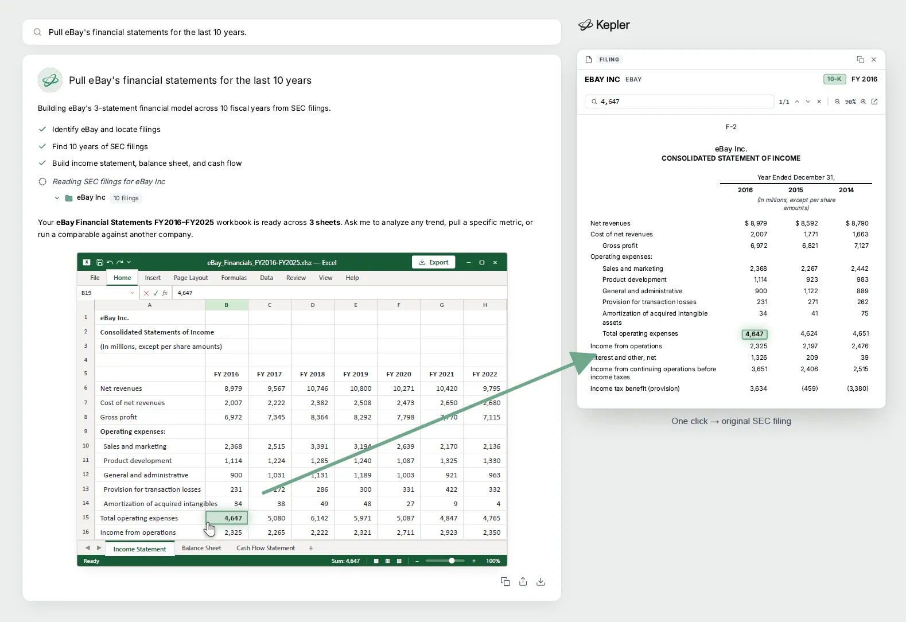
Task: Open the File menu tab
Action: (x=95, y=278)
